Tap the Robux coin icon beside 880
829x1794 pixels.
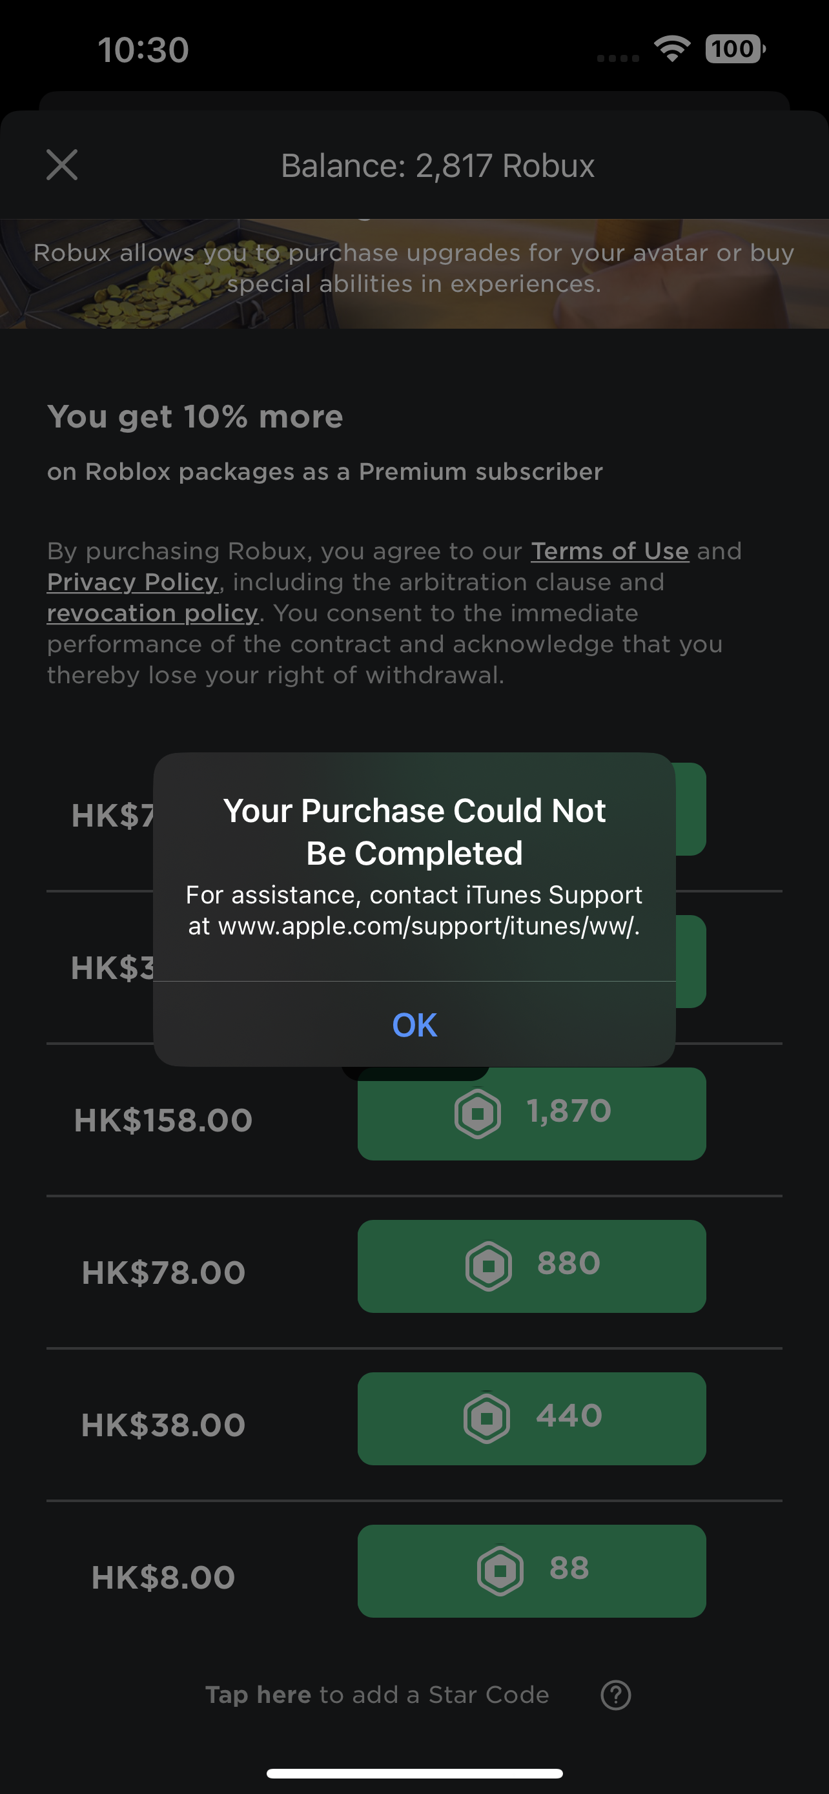(x=488, y=1265)
